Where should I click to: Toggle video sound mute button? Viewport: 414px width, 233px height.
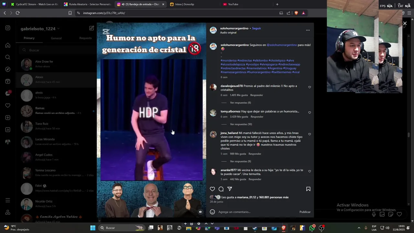200,212
